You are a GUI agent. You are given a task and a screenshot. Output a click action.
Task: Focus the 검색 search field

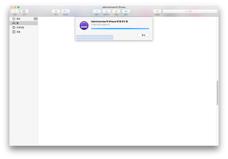[x=190, y=11]
